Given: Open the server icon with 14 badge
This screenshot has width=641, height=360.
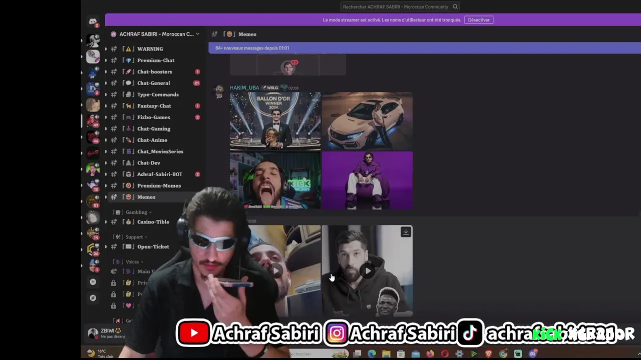Looking at the screenshot, I should (x=93, y=233).
